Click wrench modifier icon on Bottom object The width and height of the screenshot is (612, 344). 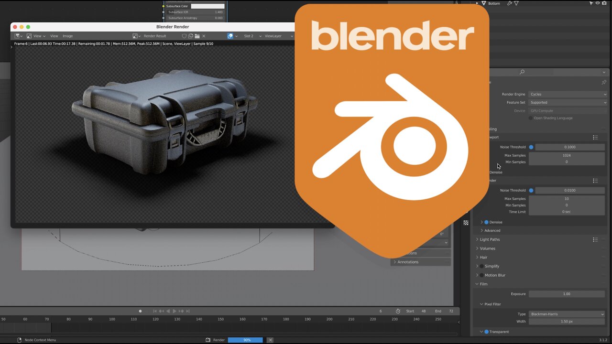click(x=510, y=3)
